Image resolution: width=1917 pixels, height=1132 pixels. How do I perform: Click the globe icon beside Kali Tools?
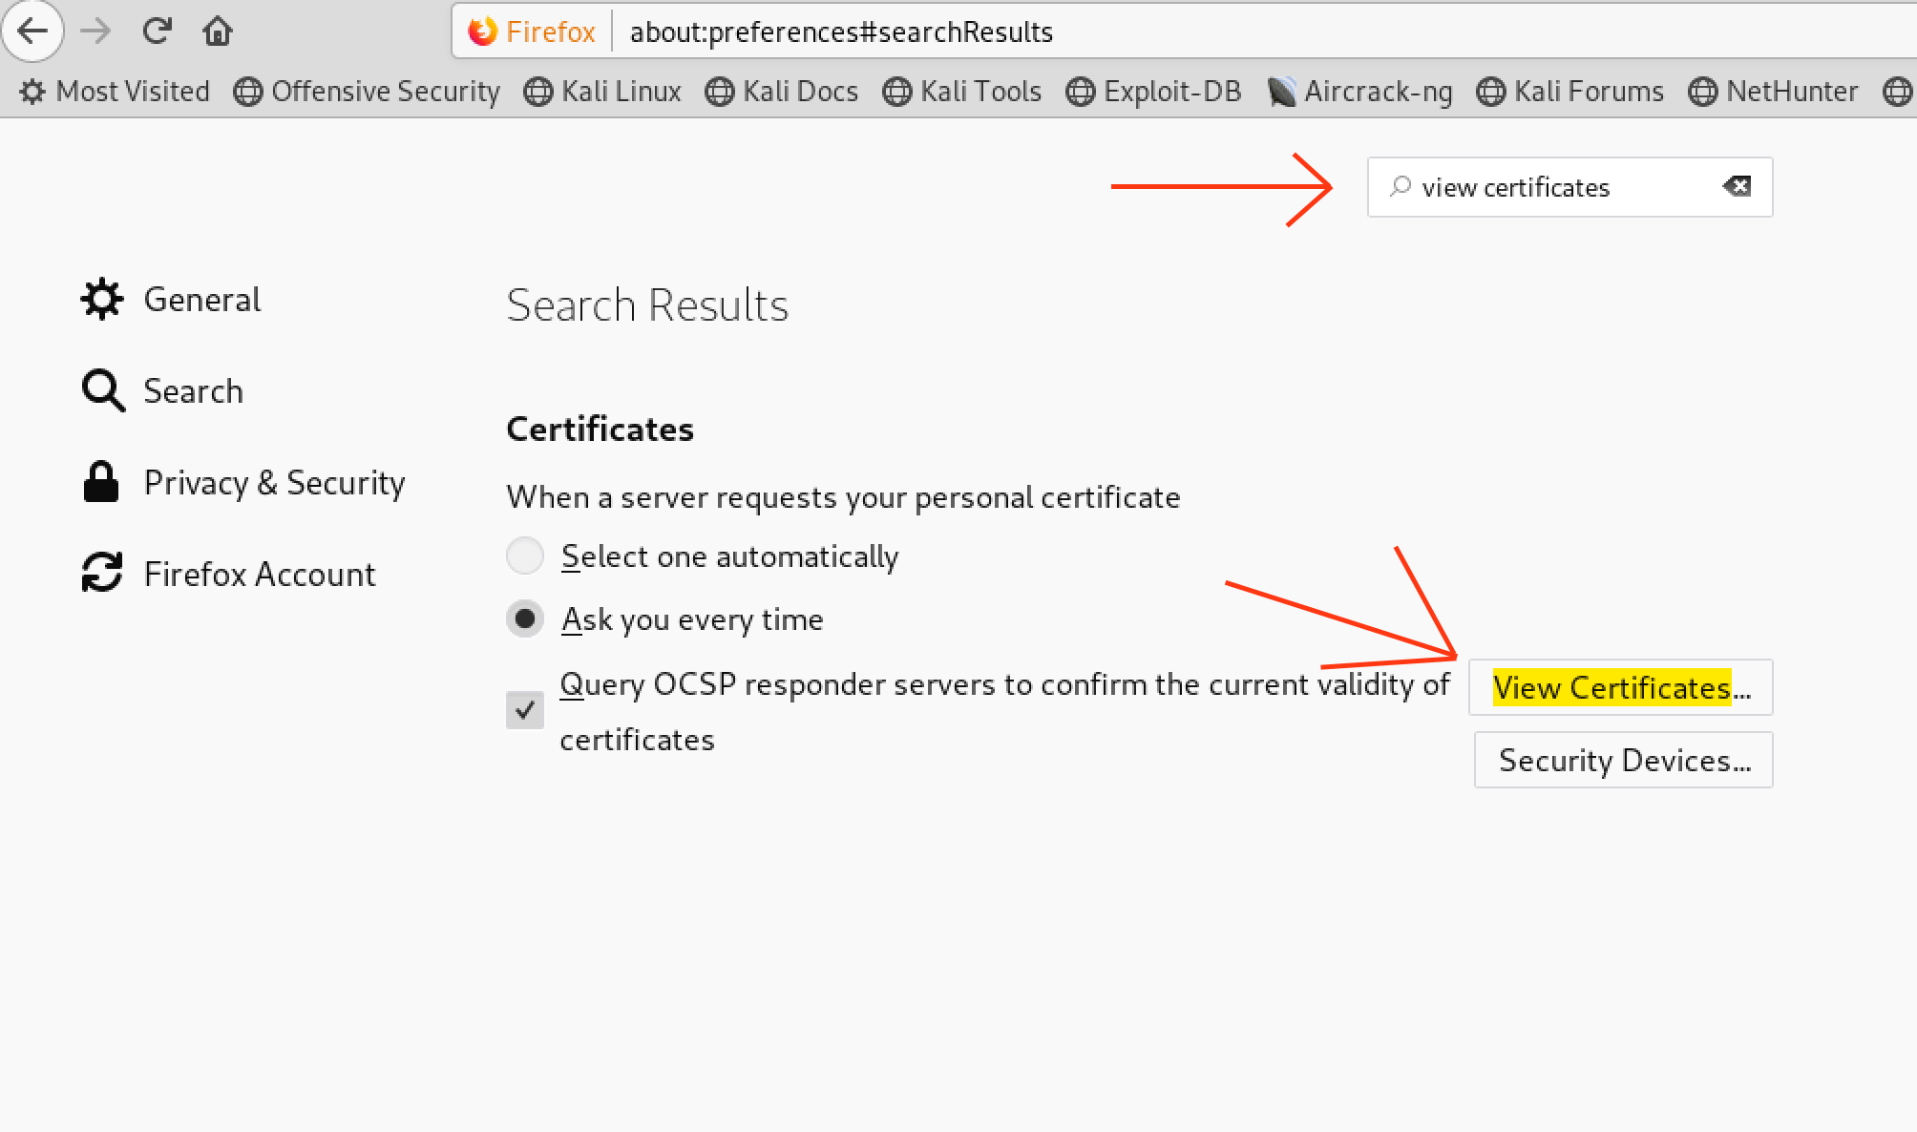pyautogui.click(x=897, y=92)
